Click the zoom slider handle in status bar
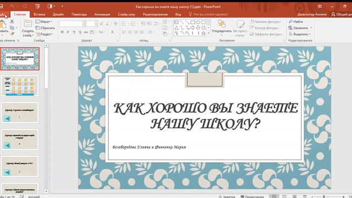Screen dimensions: 352x198 [324, 197]
